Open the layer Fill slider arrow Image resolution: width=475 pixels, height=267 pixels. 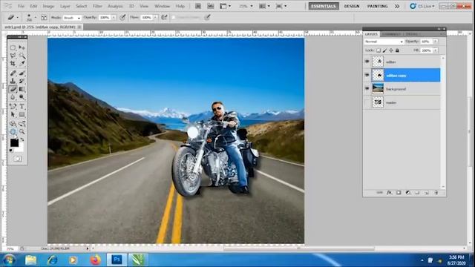[436, 50]
